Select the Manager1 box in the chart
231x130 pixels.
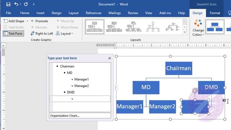click(x=130, y=107)
